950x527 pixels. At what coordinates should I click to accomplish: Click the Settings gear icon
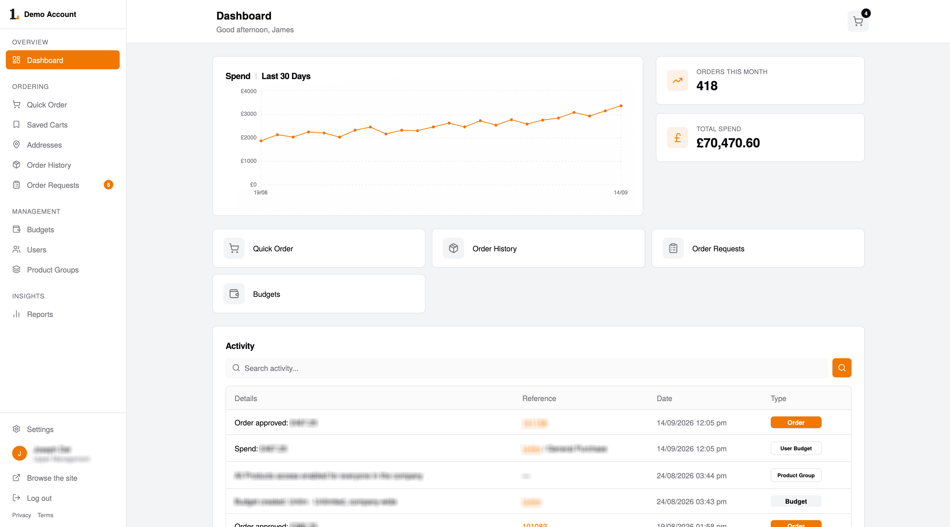[16, 429]
